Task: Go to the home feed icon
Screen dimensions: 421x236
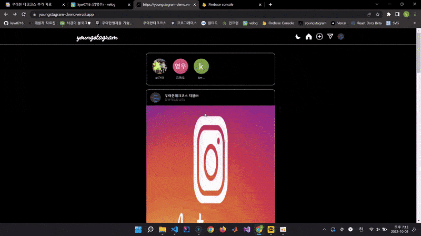Action: [x=308, y=37]
